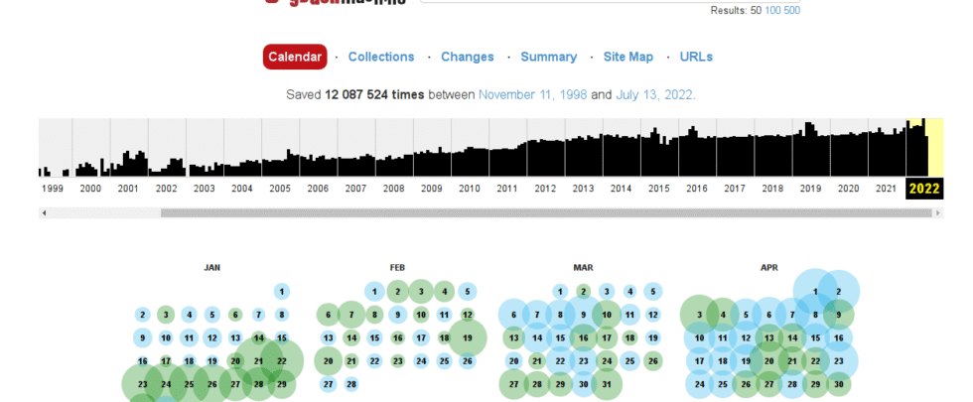
Task: Open the July 13, 2022 capture link
Action: 654,94
